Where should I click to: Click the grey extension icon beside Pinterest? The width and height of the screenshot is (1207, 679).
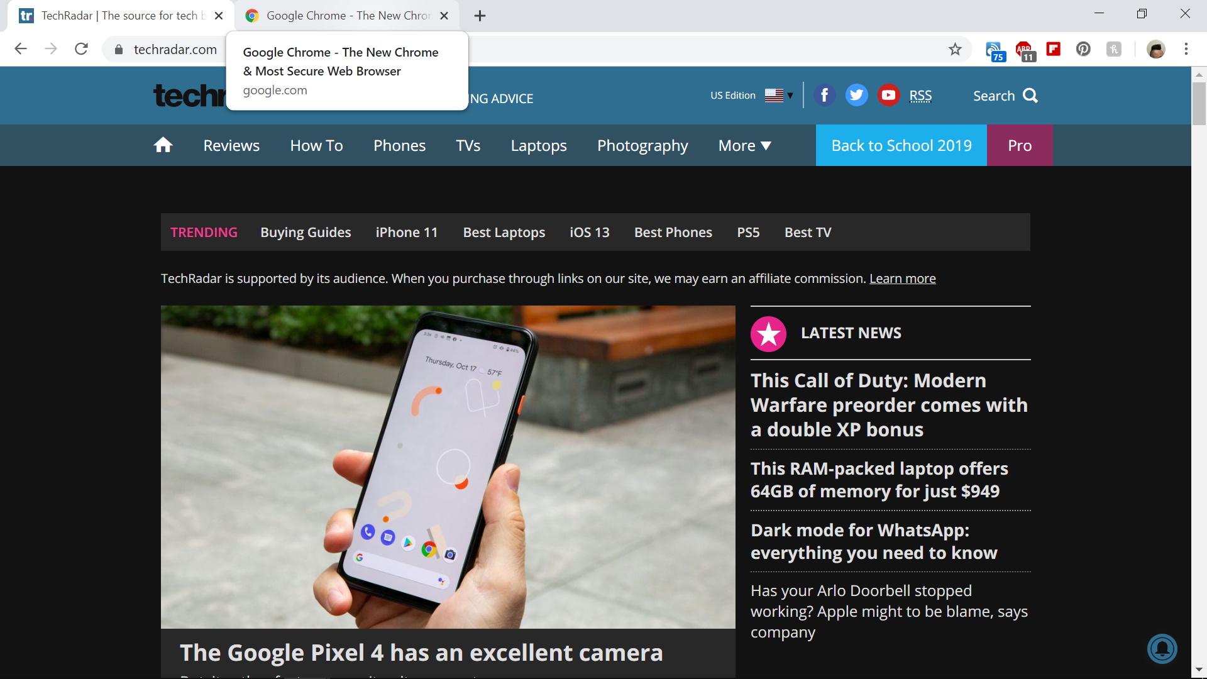click(x=1113, y=48)
